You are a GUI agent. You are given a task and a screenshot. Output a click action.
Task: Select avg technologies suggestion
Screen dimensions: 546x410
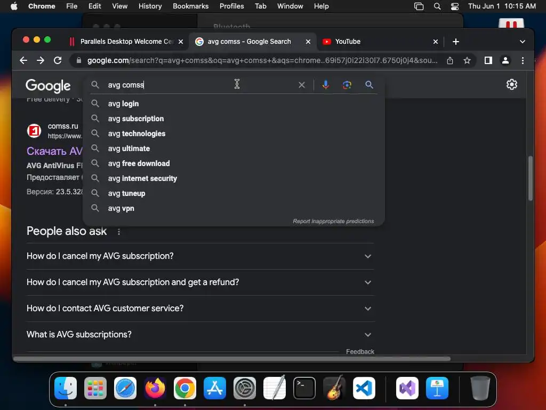pyautogui.click(x=234, y=133)
